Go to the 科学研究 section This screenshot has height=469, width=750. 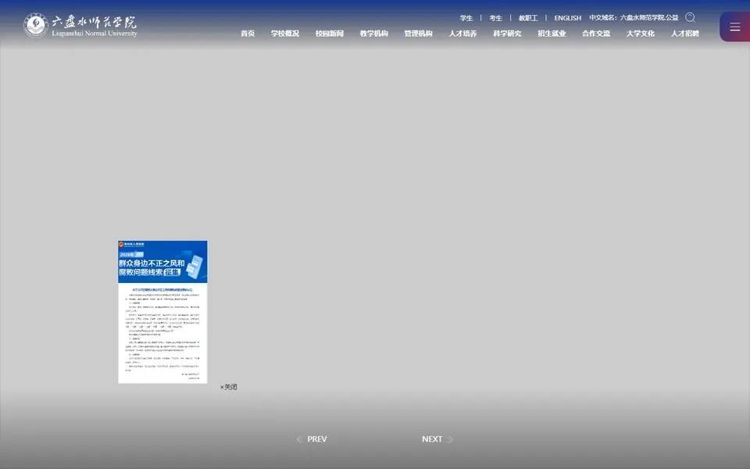(507, 34)
